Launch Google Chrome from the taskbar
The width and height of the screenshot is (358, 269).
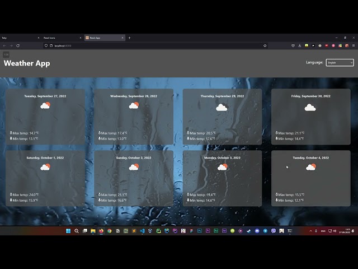point(110,231)
